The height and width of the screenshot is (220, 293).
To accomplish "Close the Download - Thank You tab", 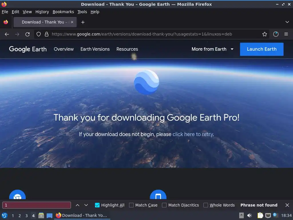I will coord(72,22).
